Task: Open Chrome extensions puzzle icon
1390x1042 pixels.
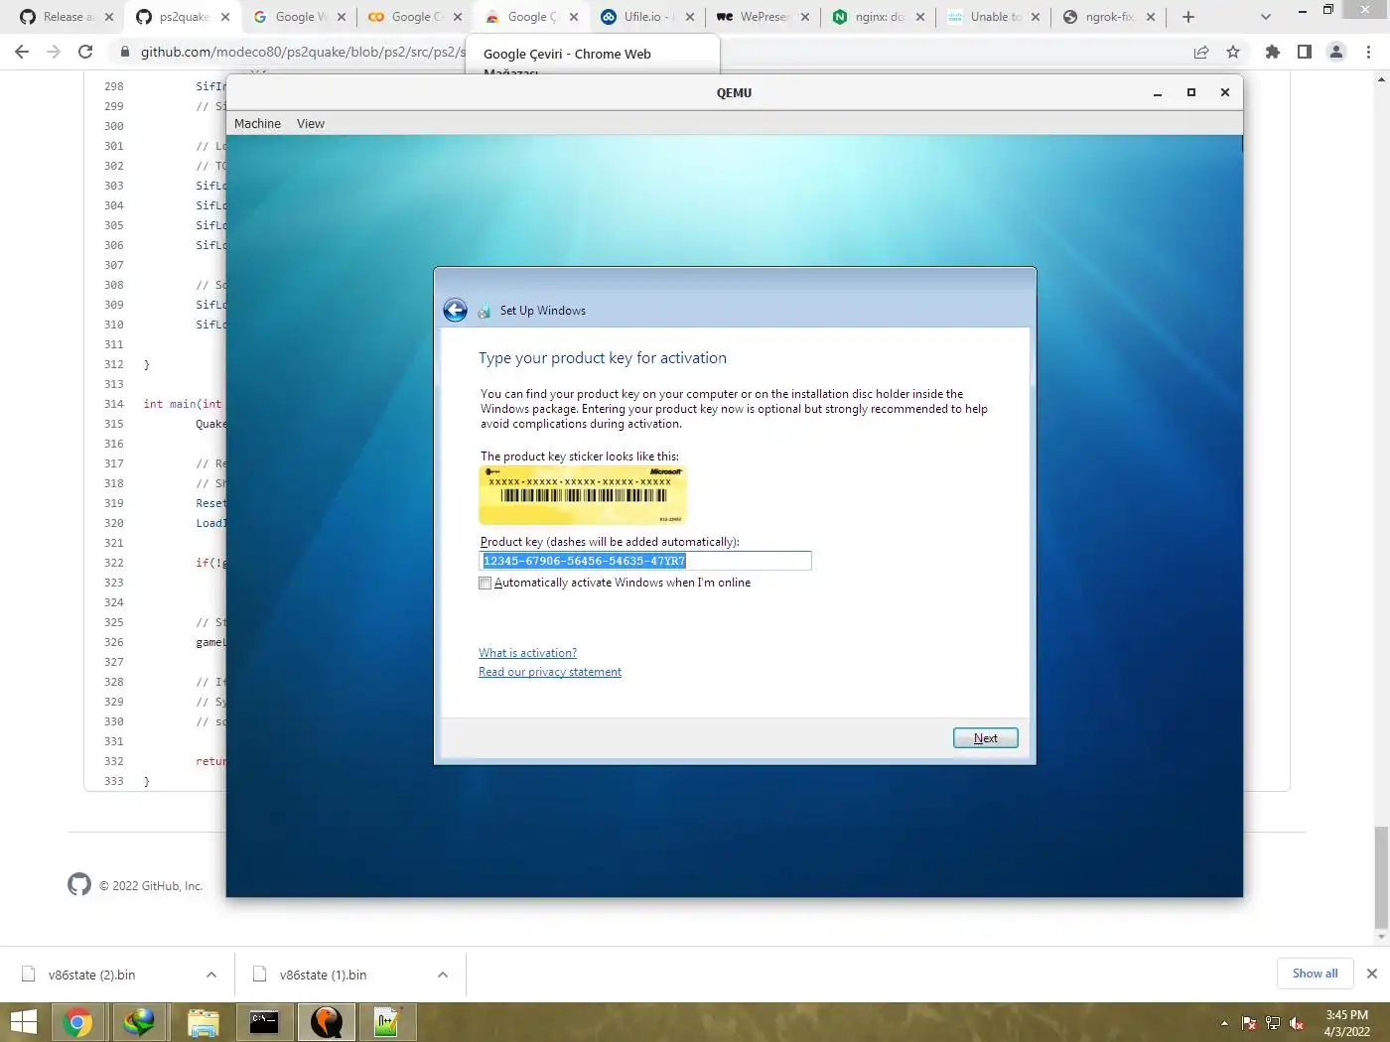Action: 1273,52
